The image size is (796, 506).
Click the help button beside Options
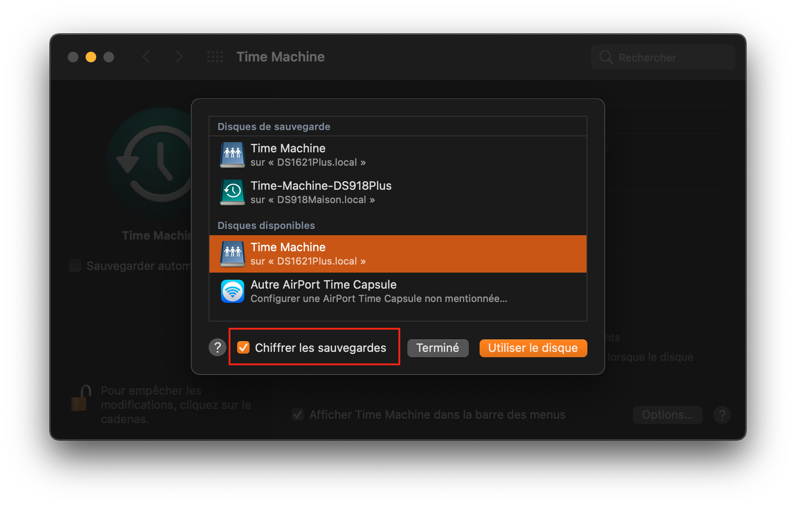tap(722, 415)
